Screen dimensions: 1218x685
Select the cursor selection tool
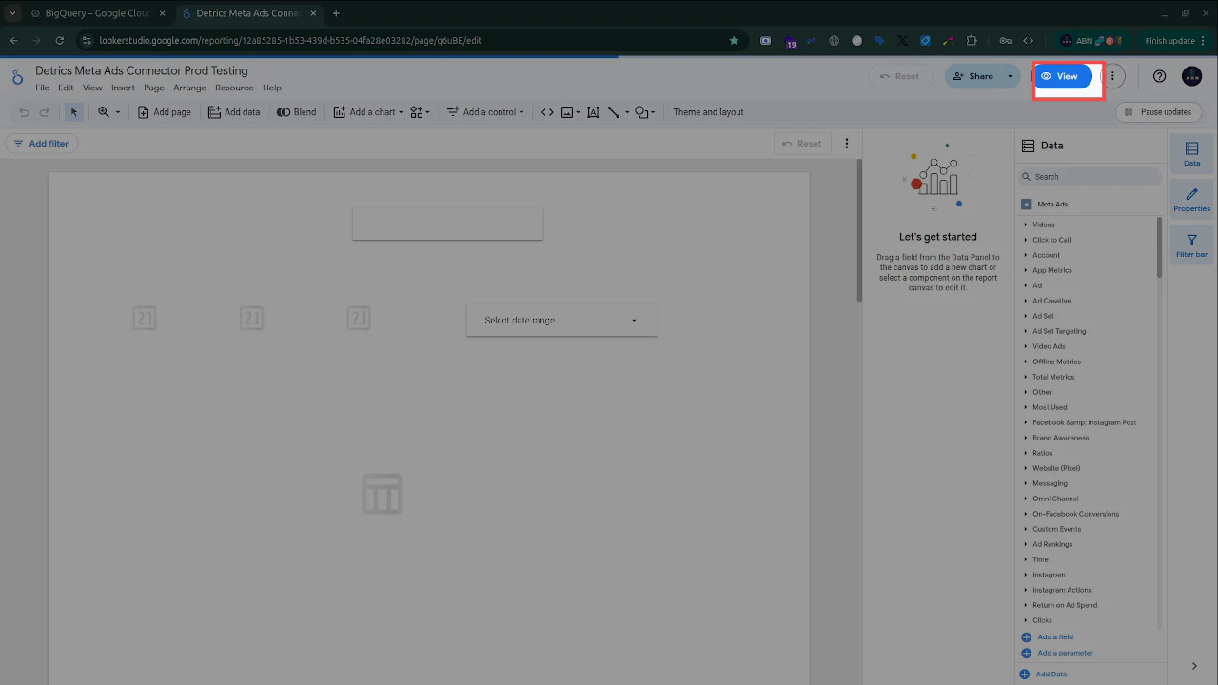(74, 111)
